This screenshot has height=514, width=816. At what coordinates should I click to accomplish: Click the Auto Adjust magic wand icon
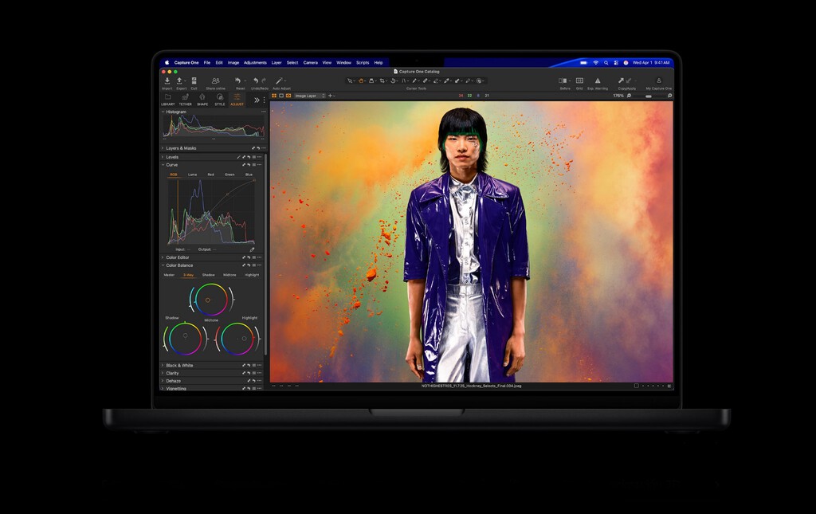click(277, 80)
